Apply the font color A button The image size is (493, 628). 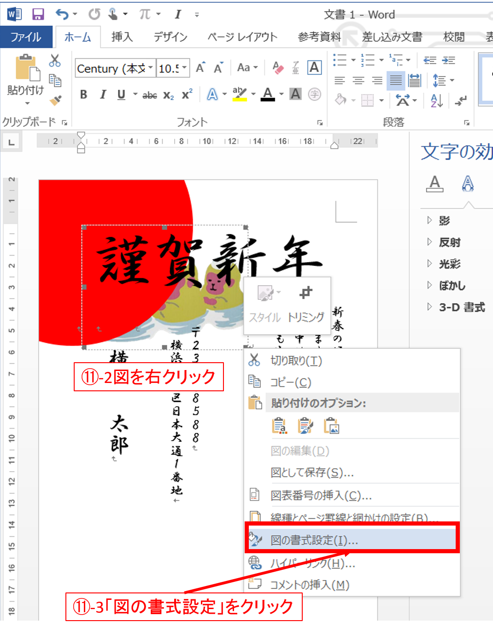pos(268,94)
